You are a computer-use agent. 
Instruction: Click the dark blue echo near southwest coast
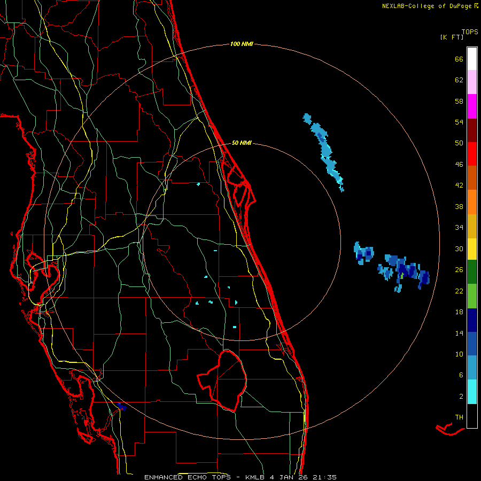tap(122, 407)
